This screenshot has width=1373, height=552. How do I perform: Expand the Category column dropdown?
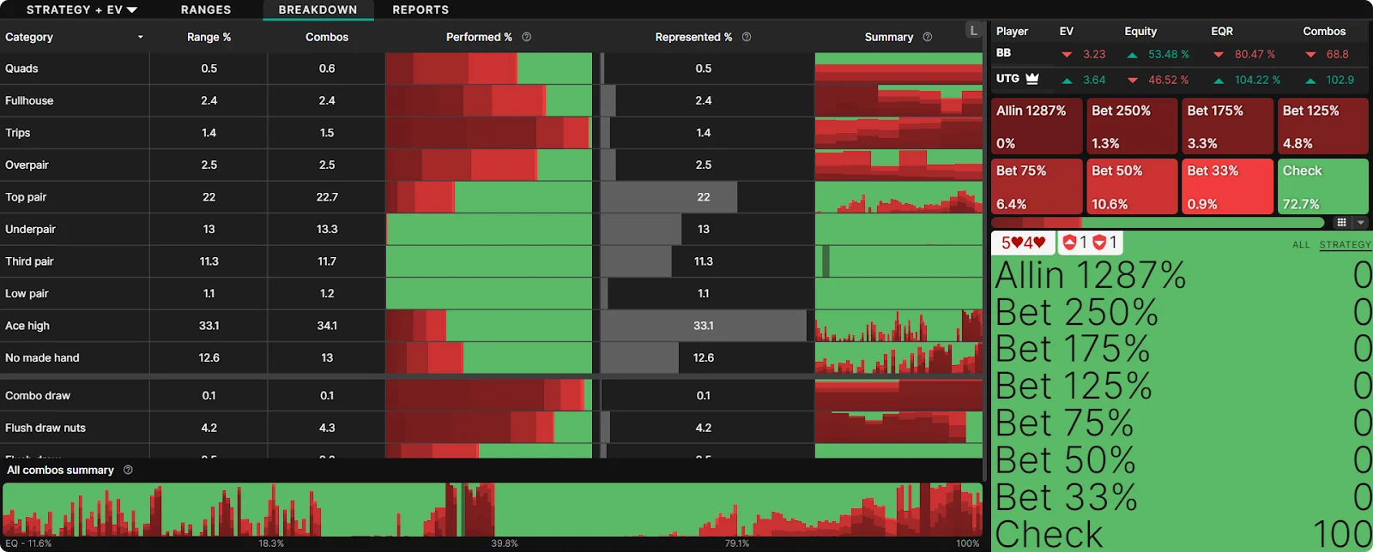[x=140, y=37]
